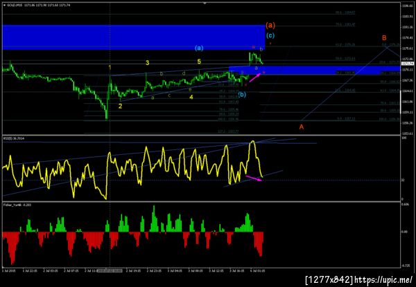The image size is (416, 287).
Task: Select the yellow wave label 3
Action: 147,63
